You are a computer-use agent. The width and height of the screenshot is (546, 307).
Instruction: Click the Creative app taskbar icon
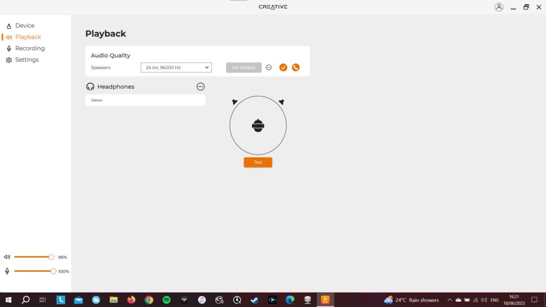coord(325,300)
